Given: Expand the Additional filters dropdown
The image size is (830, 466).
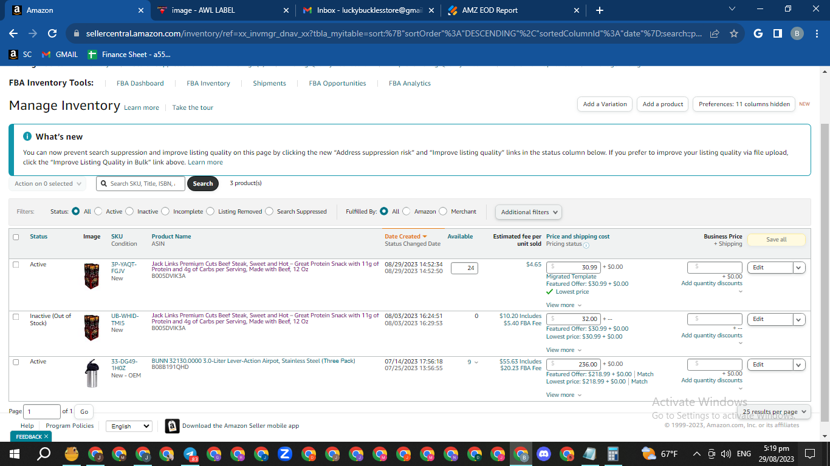Looking at the screenshot, I should coord(529,212).
